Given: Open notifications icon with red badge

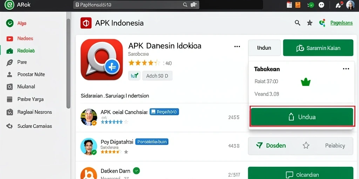Looking at the screenshot, I should tap(339, 5).
